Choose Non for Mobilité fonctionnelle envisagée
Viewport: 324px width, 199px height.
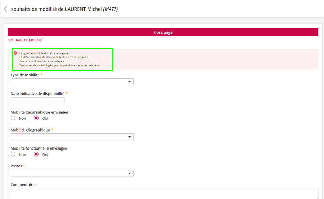13,155
